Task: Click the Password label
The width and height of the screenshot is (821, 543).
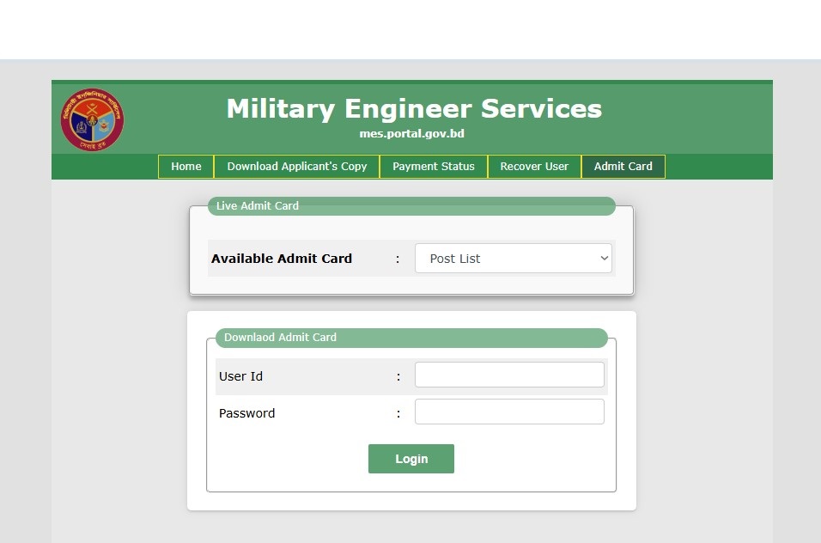Action: 246,413
